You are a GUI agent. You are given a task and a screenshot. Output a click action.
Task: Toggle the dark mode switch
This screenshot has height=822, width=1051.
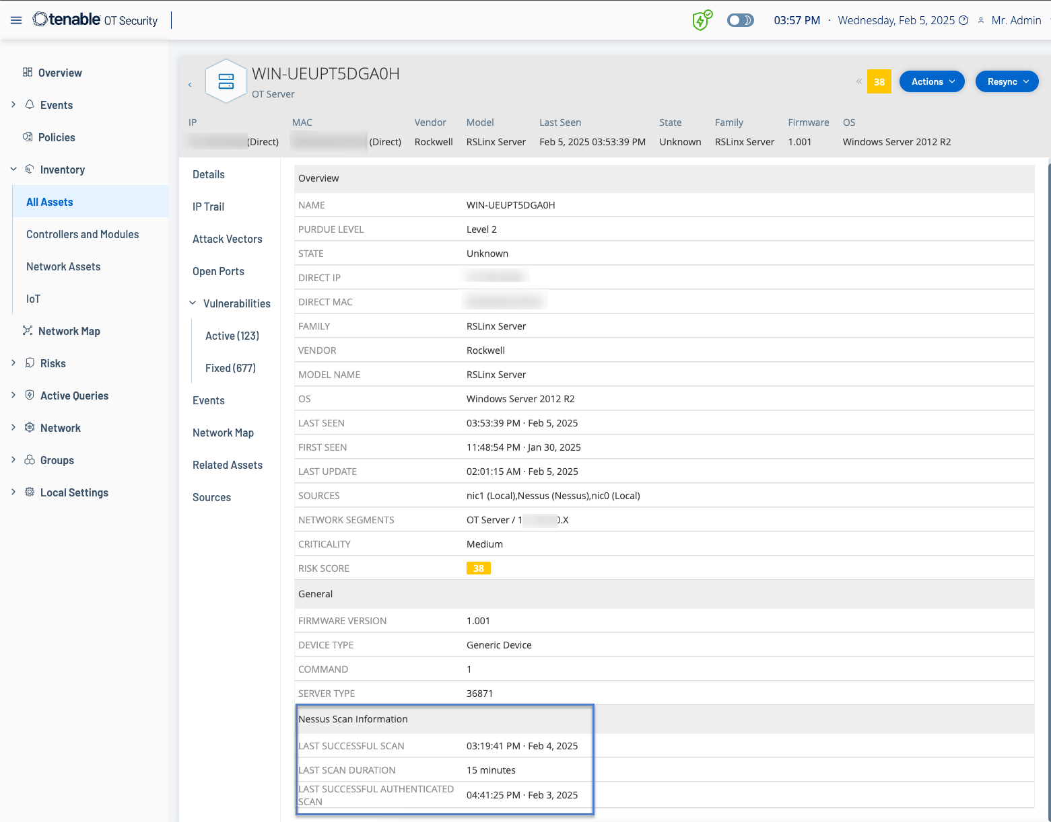point(740,20)
